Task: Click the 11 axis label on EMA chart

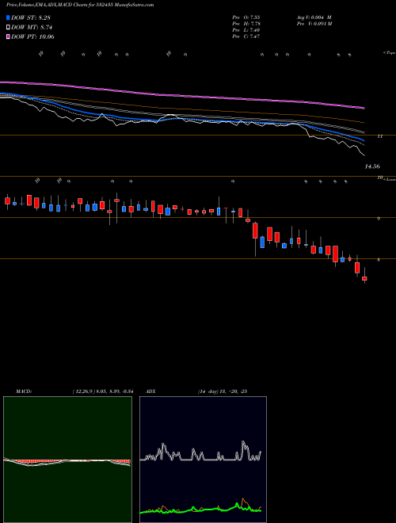Action: 379,136
